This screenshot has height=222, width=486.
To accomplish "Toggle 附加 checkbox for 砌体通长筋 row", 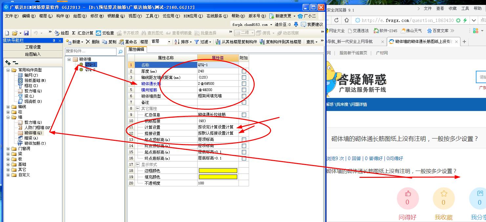I will coord(244,83).
